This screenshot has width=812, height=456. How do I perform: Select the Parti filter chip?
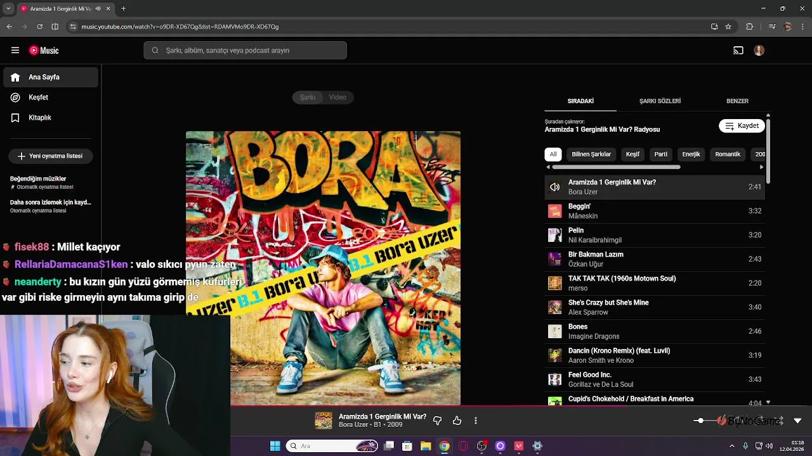click(661, 155)
